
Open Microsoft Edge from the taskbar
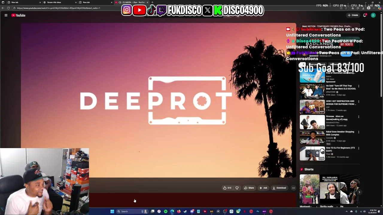[x=172, y=211]
